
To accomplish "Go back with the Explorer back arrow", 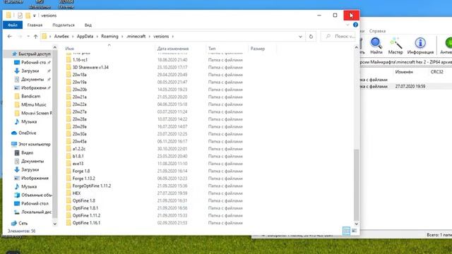I will click(9, 36).
